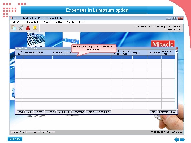Image resolution: width=191 pixels, height=143 pixels.
Task: Click the Last Menu status bar button
Action: click(33, 132)
